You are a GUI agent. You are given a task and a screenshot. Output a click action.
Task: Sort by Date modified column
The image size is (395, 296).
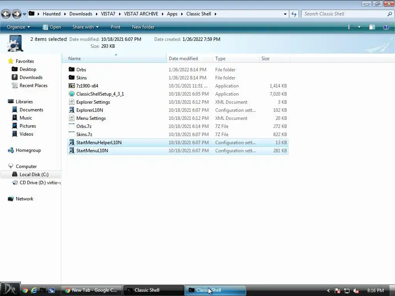[190, 59]
